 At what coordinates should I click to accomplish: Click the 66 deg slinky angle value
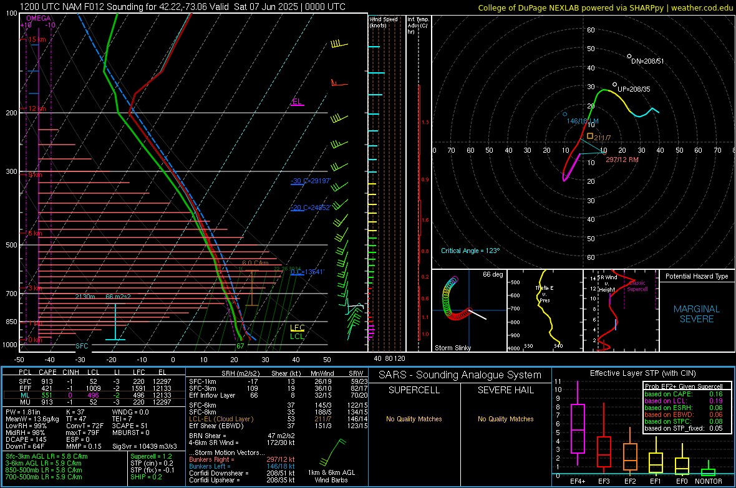pos(493,274)
